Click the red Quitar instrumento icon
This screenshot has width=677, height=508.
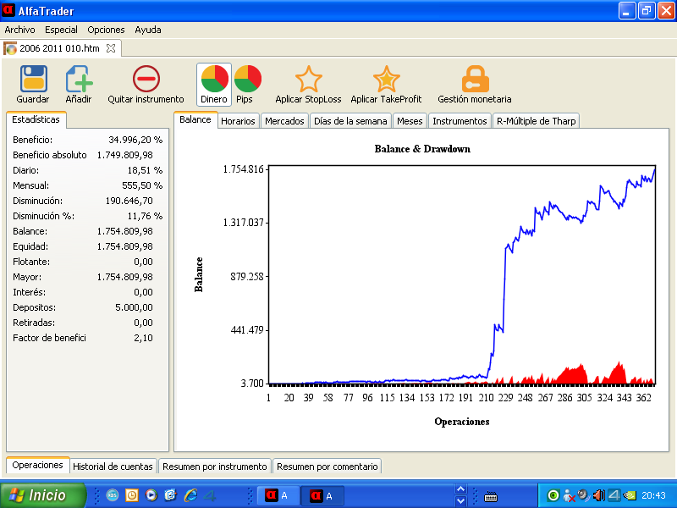coord(146,80)
